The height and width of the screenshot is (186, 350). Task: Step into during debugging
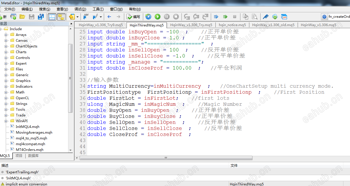click(187, 17)
